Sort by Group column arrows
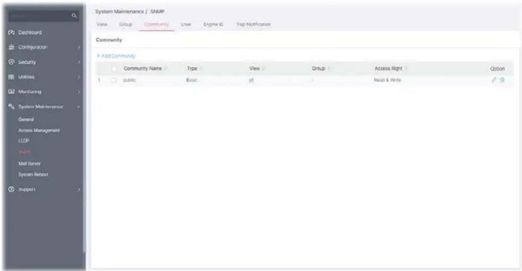 click(328, 69)
